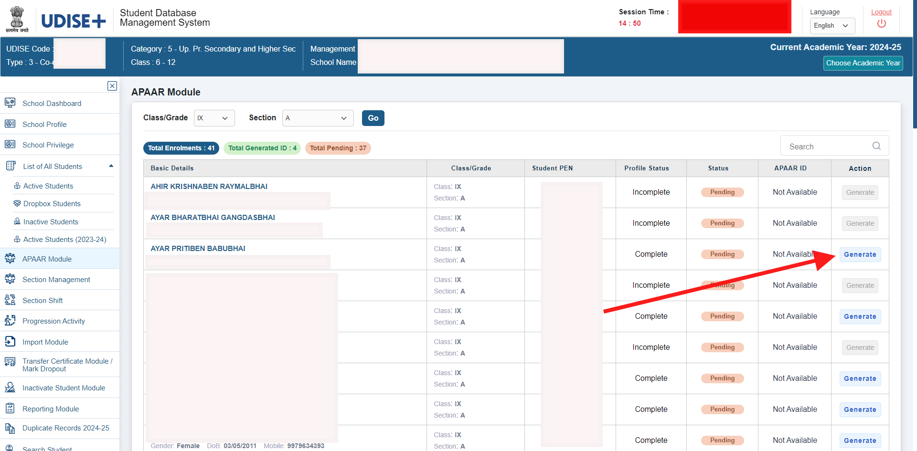Open the School Profile icon in sidebar

pyautogui.click(x=10, y=124)
